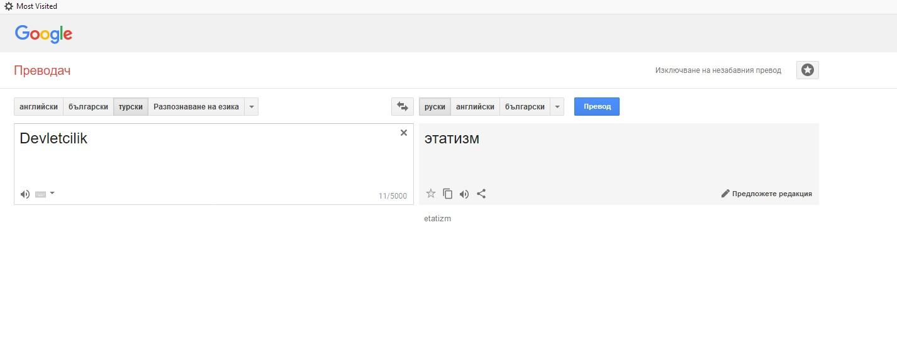The height and width of the screenshot is (342, 897).
Task: Click Предложете редакция link
Action: tap(772, 194)
